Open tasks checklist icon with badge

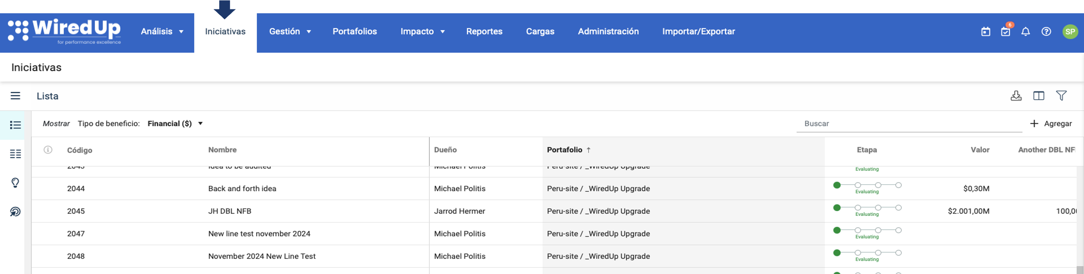(1006, 32)
